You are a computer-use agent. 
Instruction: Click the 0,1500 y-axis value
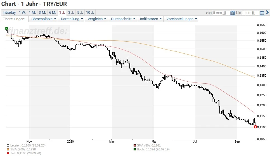(x=262, y=49)
